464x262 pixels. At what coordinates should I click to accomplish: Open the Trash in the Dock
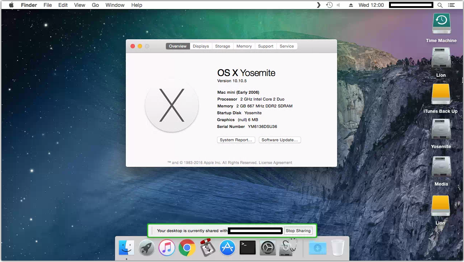coord(338,248)
